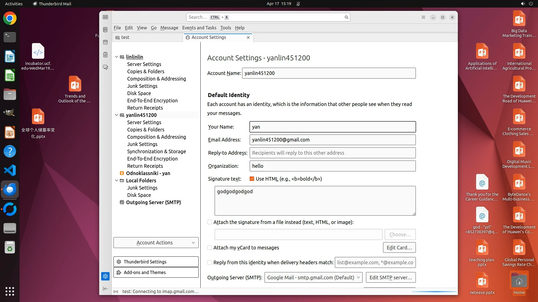The image size is (538, 302).
Task: Open the Tools menu
Action: 225,28
